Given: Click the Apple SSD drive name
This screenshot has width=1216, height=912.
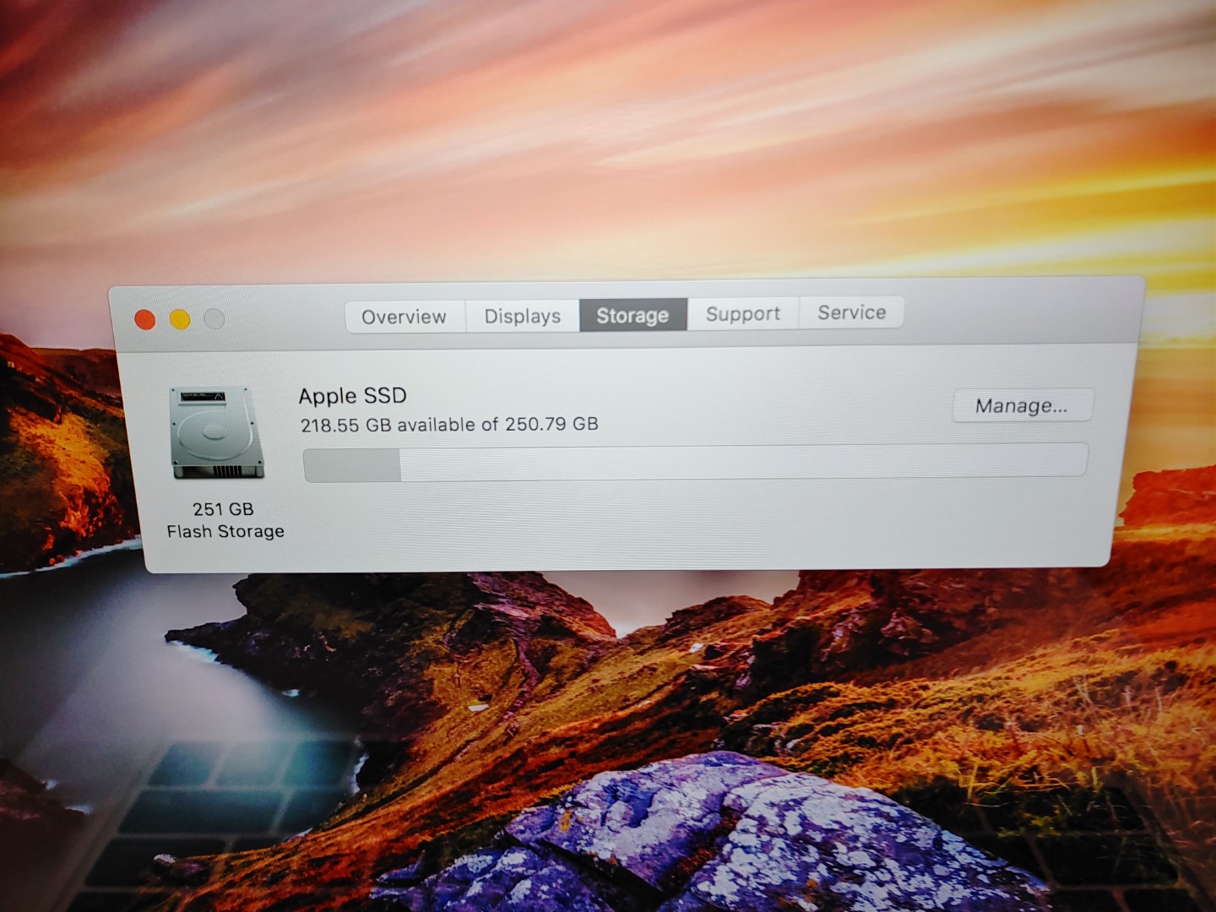Looking at the screenshot, I should [x=352, y=396].
